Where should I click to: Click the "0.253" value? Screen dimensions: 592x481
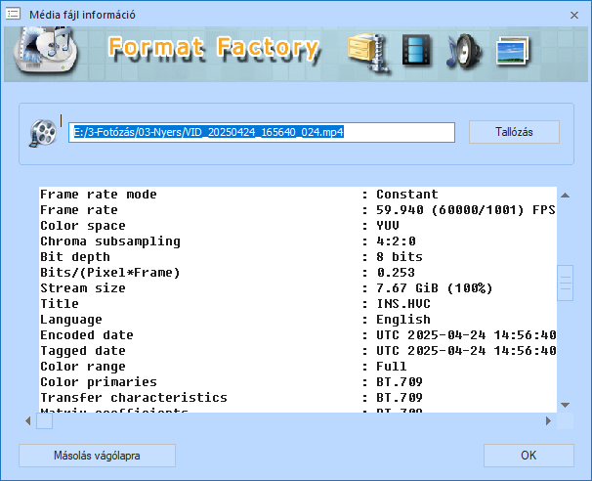click(396, 273)
